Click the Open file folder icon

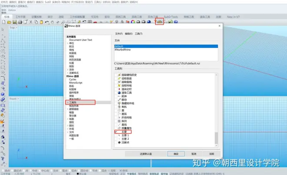coord(9,22)
